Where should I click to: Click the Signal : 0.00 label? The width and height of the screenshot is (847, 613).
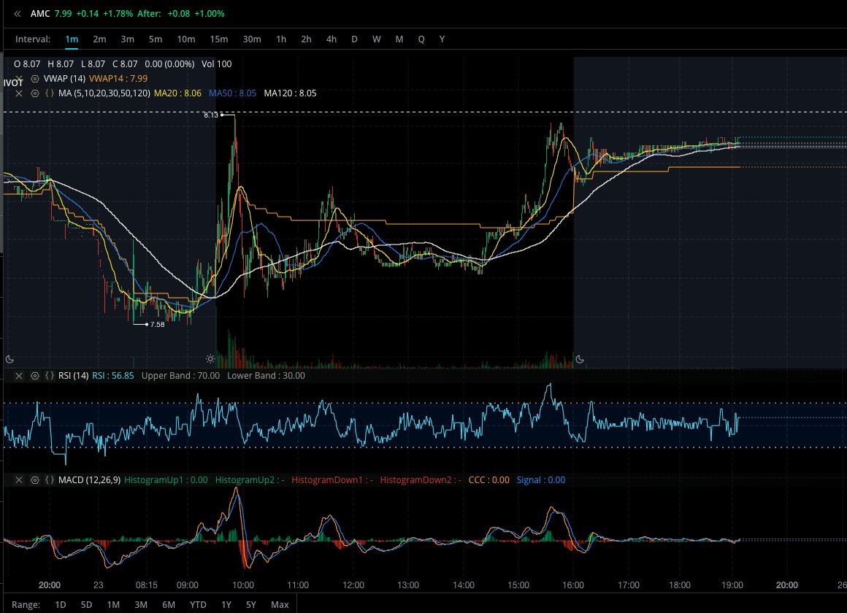pos(541,480)
